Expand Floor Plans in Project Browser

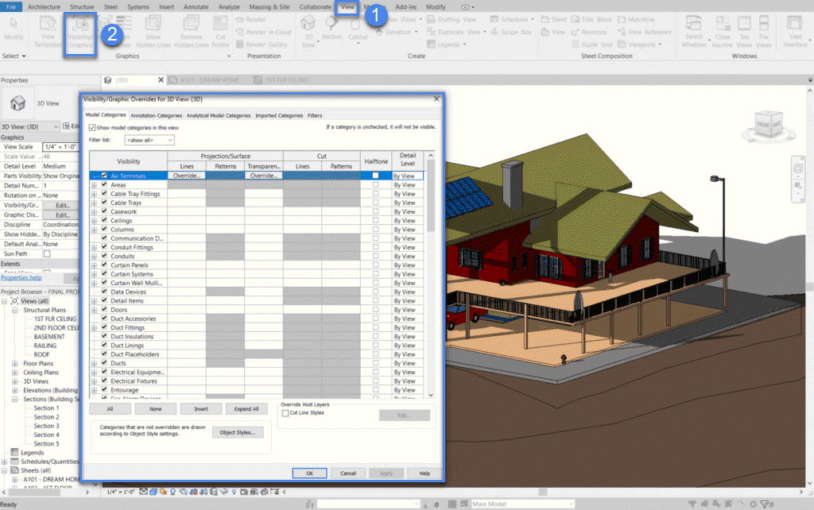pos(15,363)
